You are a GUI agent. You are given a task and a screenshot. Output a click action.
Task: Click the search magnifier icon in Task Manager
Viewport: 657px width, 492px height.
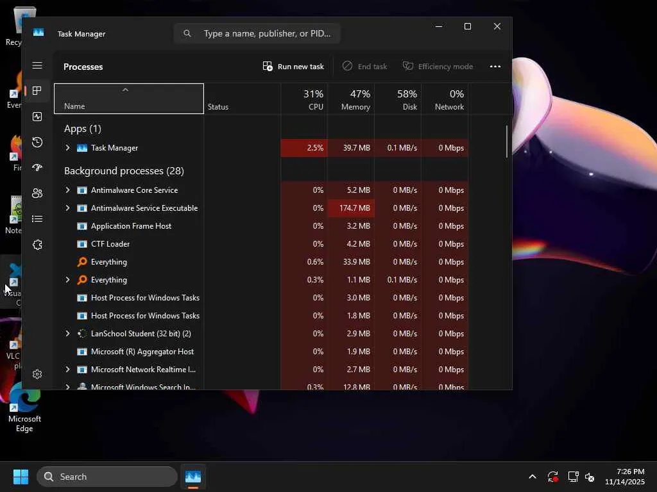point(187,33)
